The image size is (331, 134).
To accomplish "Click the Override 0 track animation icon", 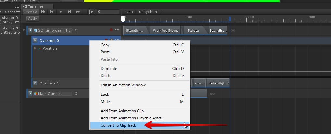I will point(35,40).
